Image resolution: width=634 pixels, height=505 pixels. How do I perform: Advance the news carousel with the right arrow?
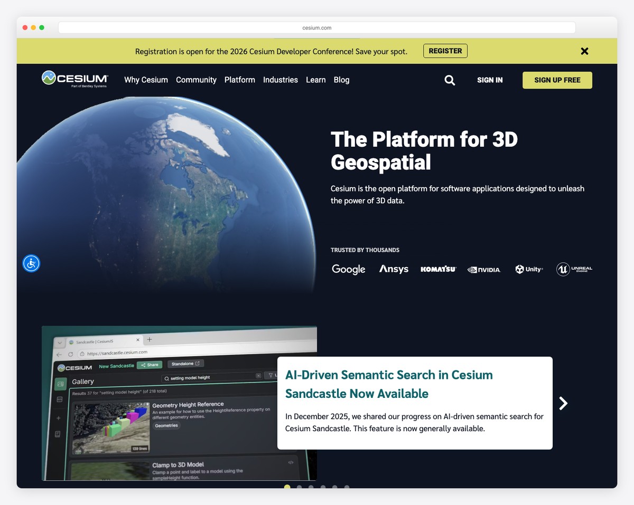pos(563,403)
